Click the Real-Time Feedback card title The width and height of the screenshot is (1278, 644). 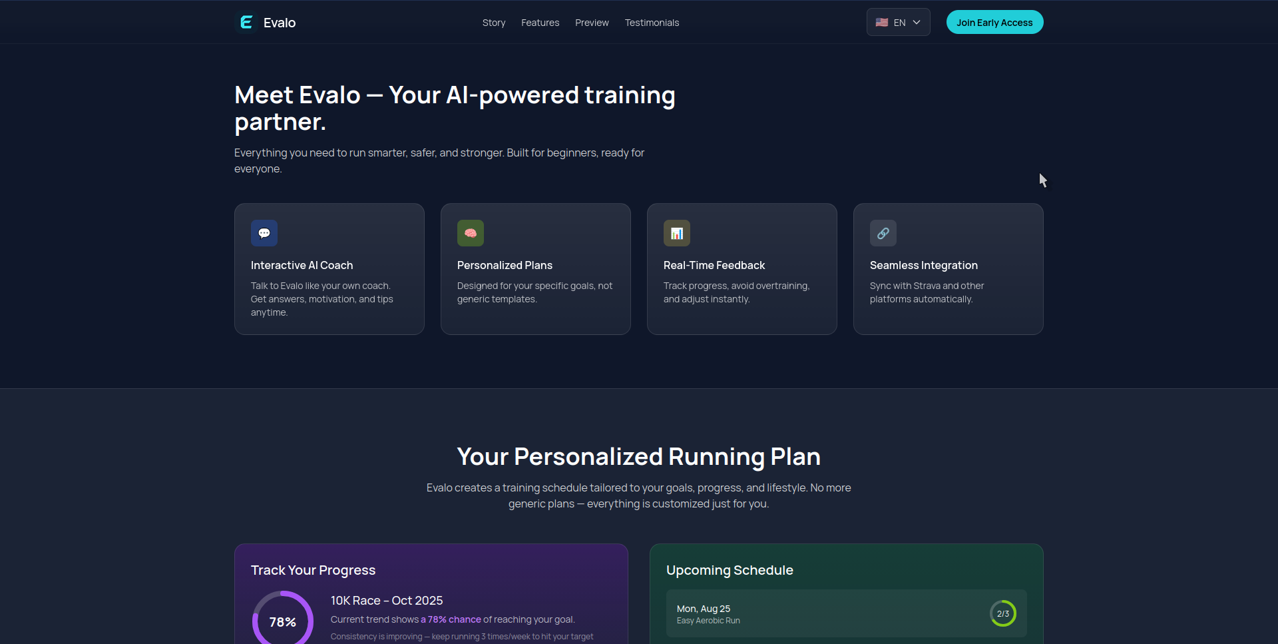714,265
